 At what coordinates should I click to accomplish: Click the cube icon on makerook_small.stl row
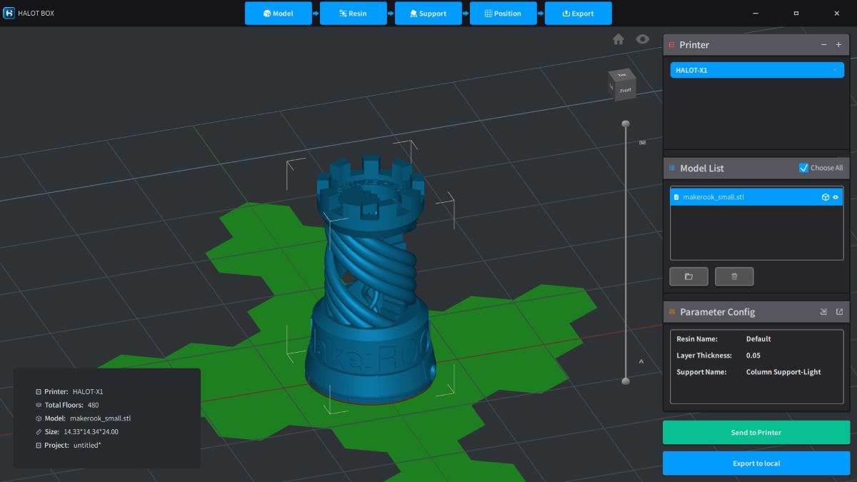825,197
